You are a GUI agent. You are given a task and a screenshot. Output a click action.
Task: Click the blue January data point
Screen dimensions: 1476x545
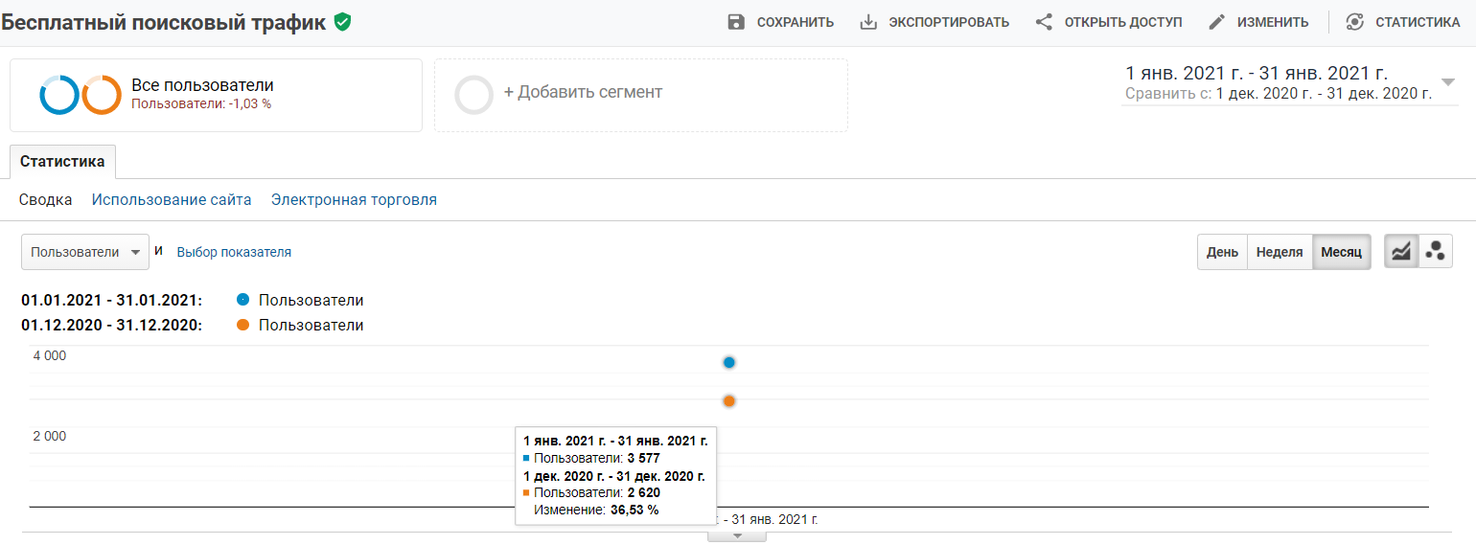point(729,362)
